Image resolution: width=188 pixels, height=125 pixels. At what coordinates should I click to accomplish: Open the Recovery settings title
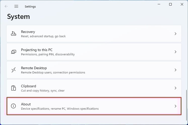28,32
